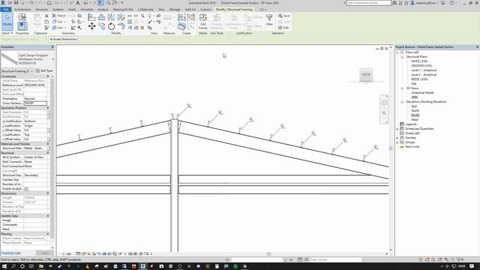Click the Copy tool with two circles
480x270 pixels.
(102, 26)
